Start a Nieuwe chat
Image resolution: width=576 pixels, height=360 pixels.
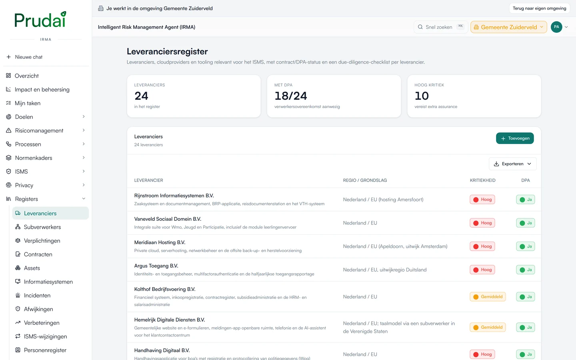tap(46, 57)
